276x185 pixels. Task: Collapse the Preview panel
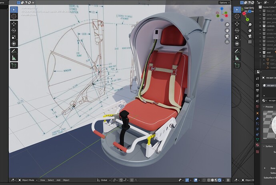click(x=264, y=107)
